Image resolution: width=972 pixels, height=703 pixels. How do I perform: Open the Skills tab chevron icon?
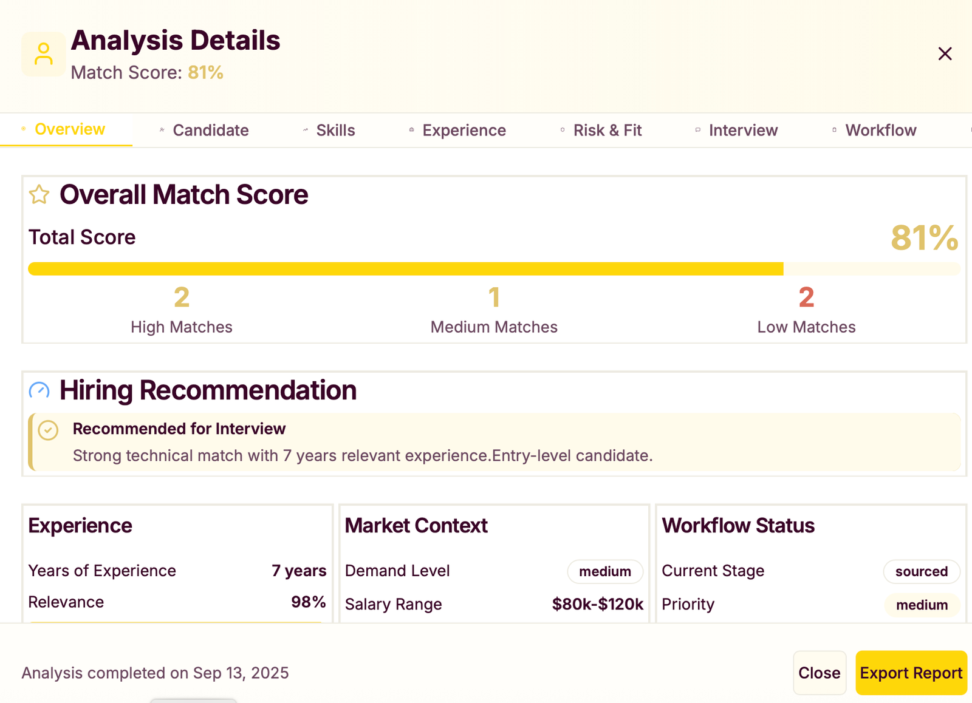click(x=304, y=129)
